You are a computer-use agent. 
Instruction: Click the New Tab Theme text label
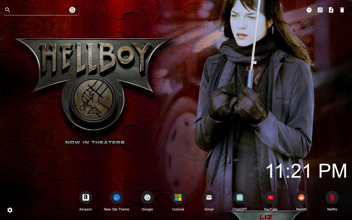pyautogui.click(x=117, y=209)
